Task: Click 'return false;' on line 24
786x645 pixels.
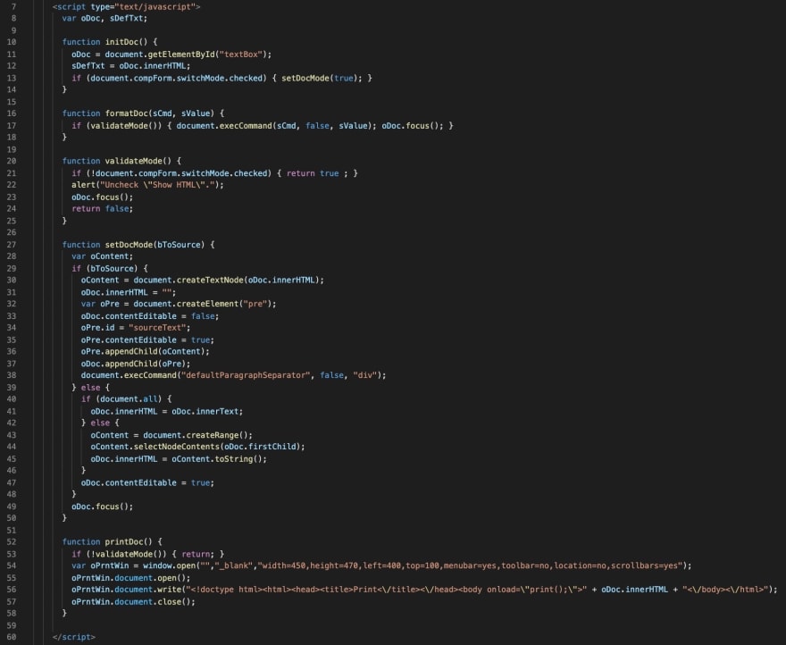Action: click(x=102, y=209)
